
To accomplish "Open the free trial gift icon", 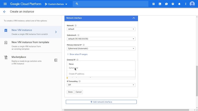I will point(154,4).
